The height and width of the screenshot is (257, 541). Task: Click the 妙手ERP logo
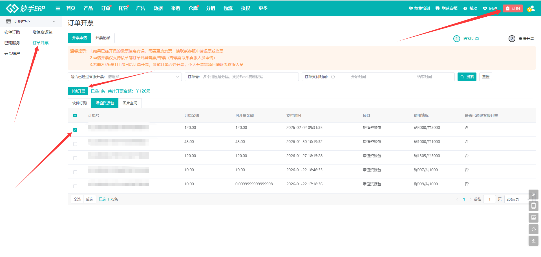[x=26, y=8]
